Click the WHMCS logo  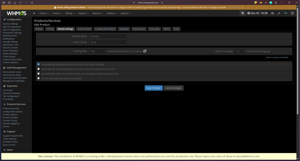[x=16, y=13]
